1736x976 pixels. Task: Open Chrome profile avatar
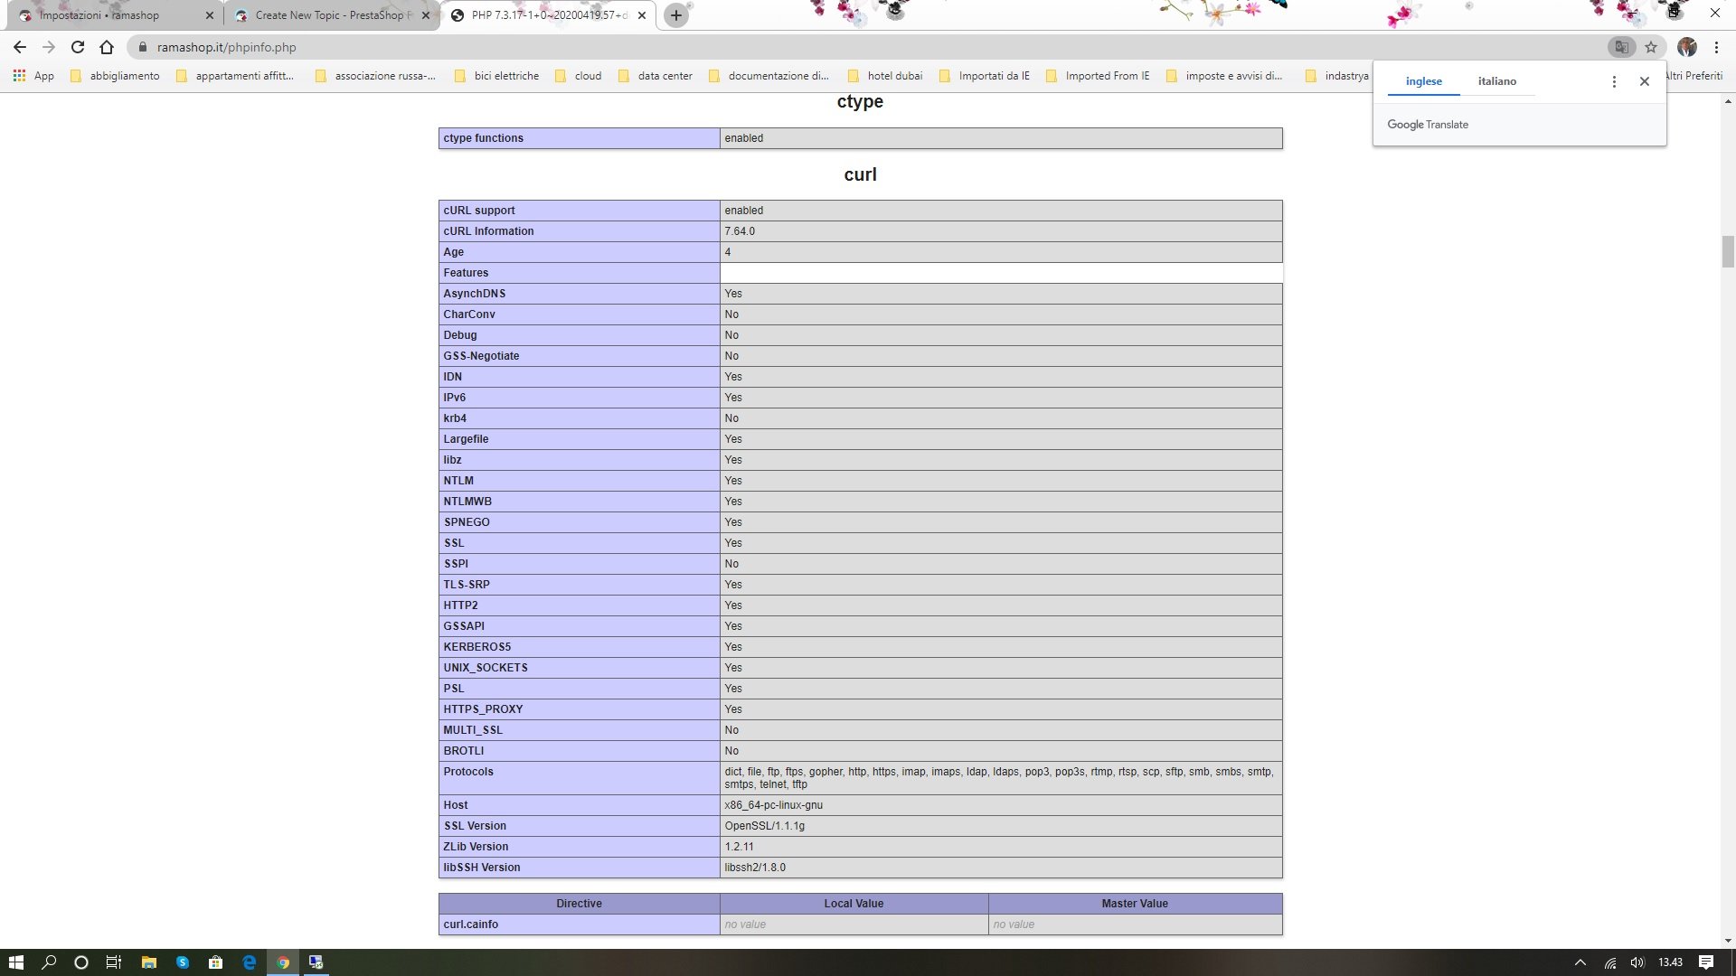pyautogui.click(x=1686, y=47)
